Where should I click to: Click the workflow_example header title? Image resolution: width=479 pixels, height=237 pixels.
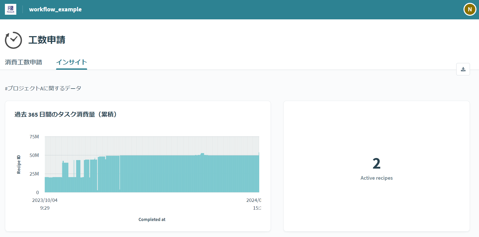click(x=55, y=9)
